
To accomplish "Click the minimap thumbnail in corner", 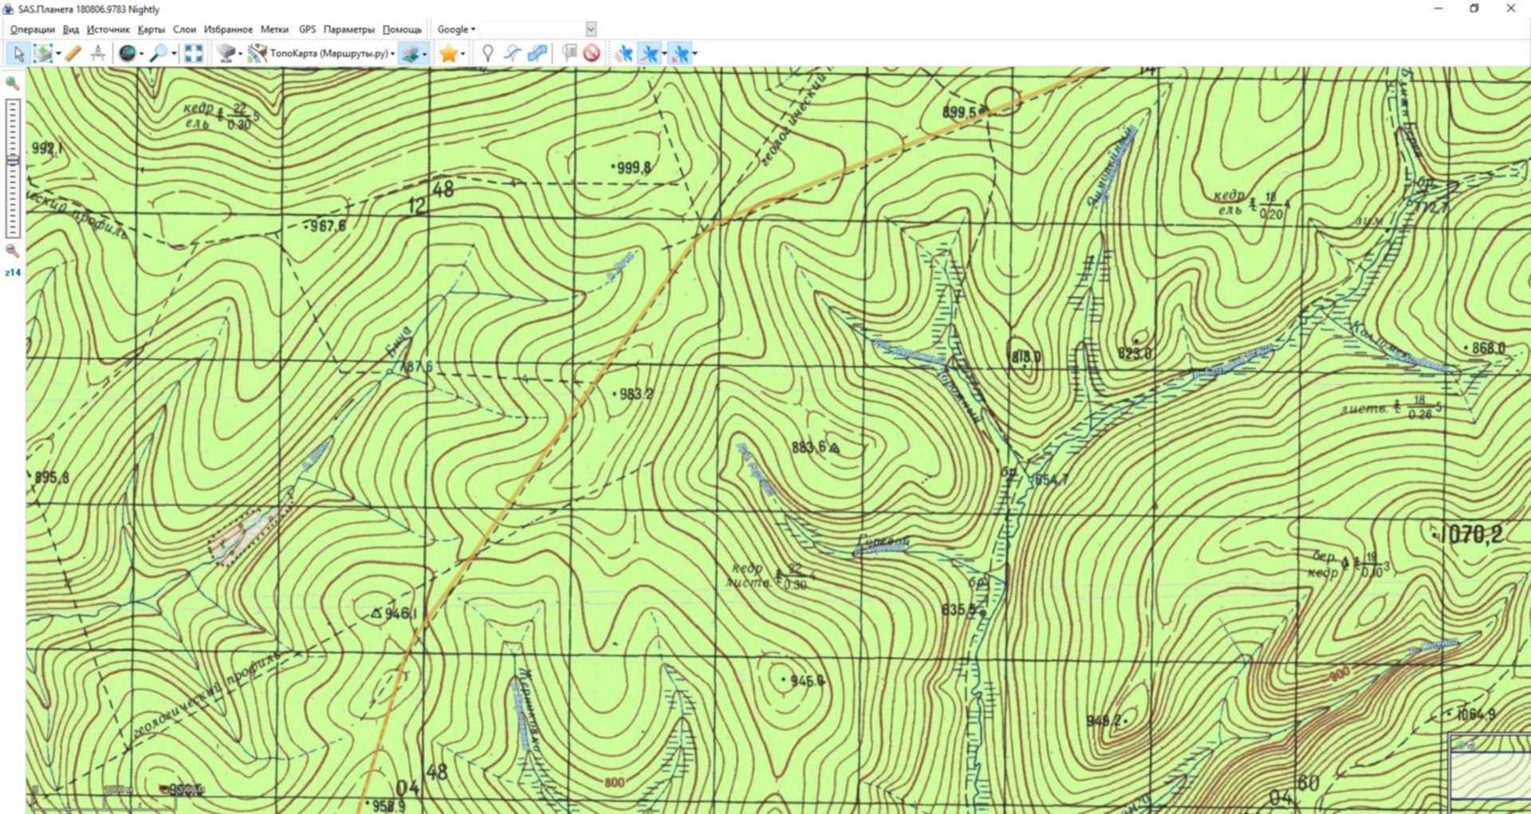I will (x=1490, y=774).
